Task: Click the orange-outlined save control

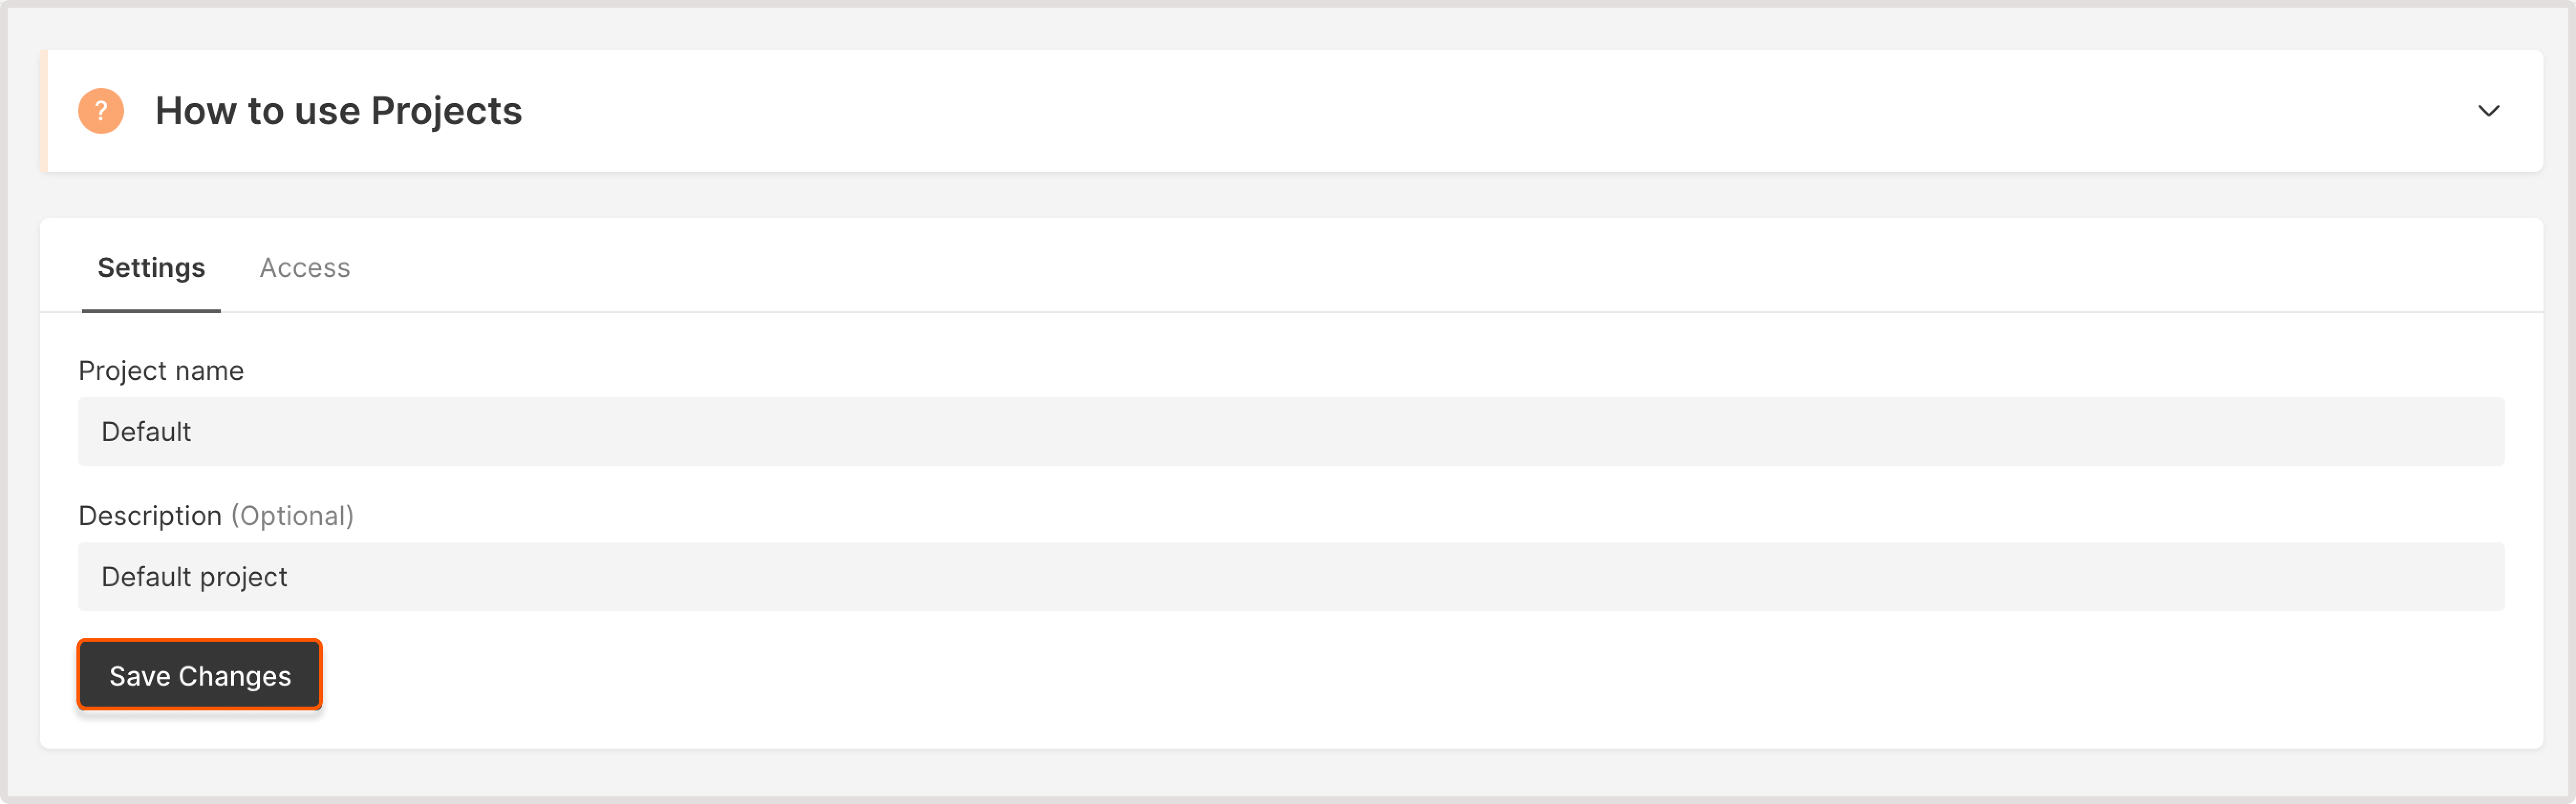Action: point(199,674)
